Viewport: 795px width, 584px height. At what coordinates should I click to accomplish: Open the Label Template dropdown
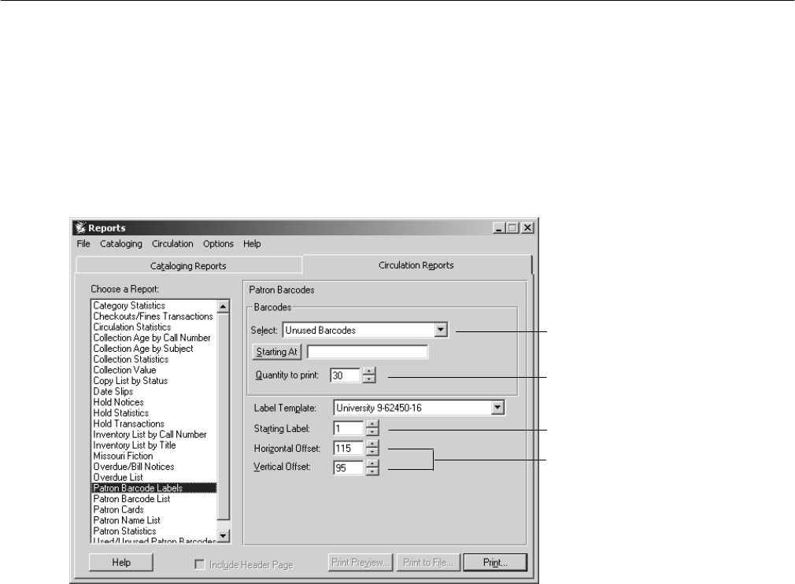point(497,408)
